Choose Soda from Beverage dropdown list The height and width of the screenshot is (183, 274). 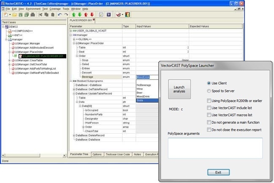(147, 101)
